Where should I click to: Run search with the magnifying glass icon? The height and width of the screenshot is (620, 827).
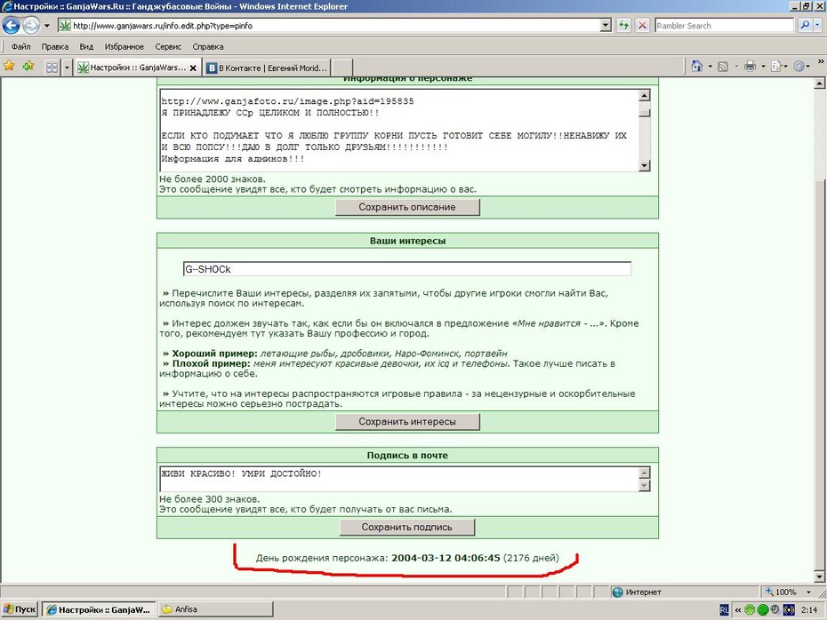coord(804,25)
